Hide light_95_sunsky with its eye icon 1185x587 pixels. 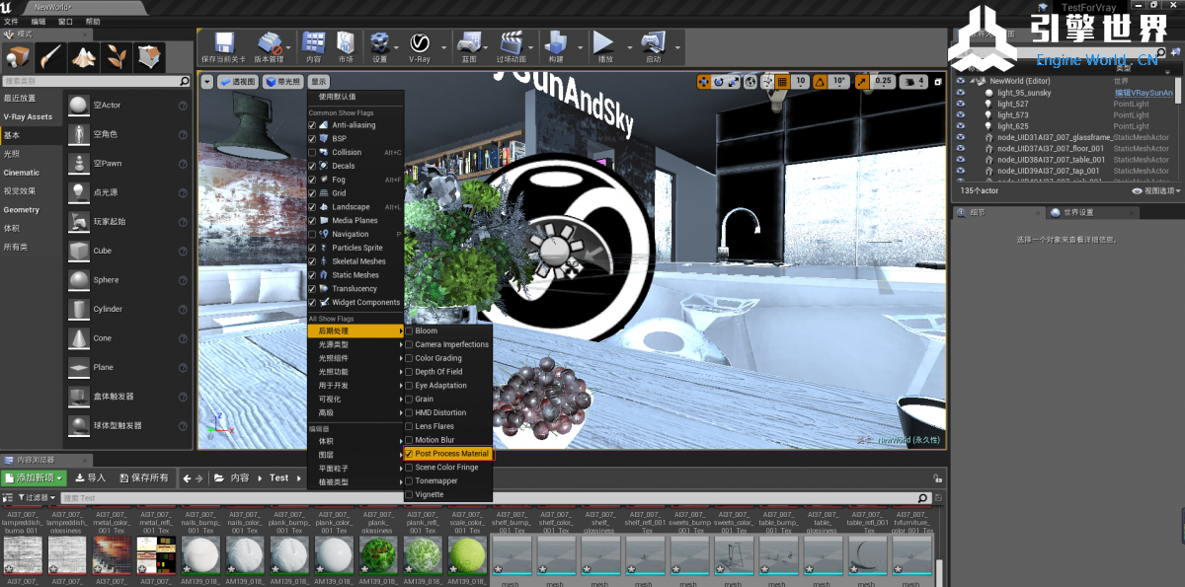pos(959,93)
